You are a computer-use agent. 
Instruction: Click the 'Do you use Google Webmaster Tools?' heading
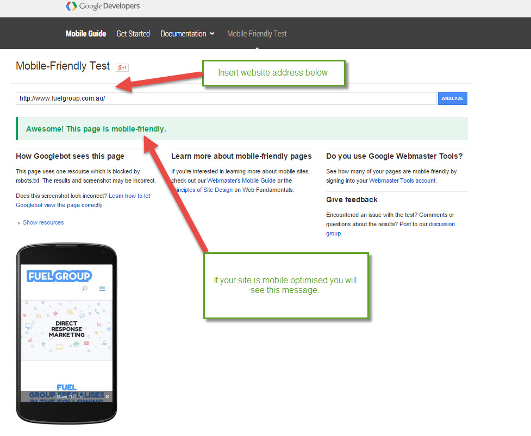[x=394, y=156]
